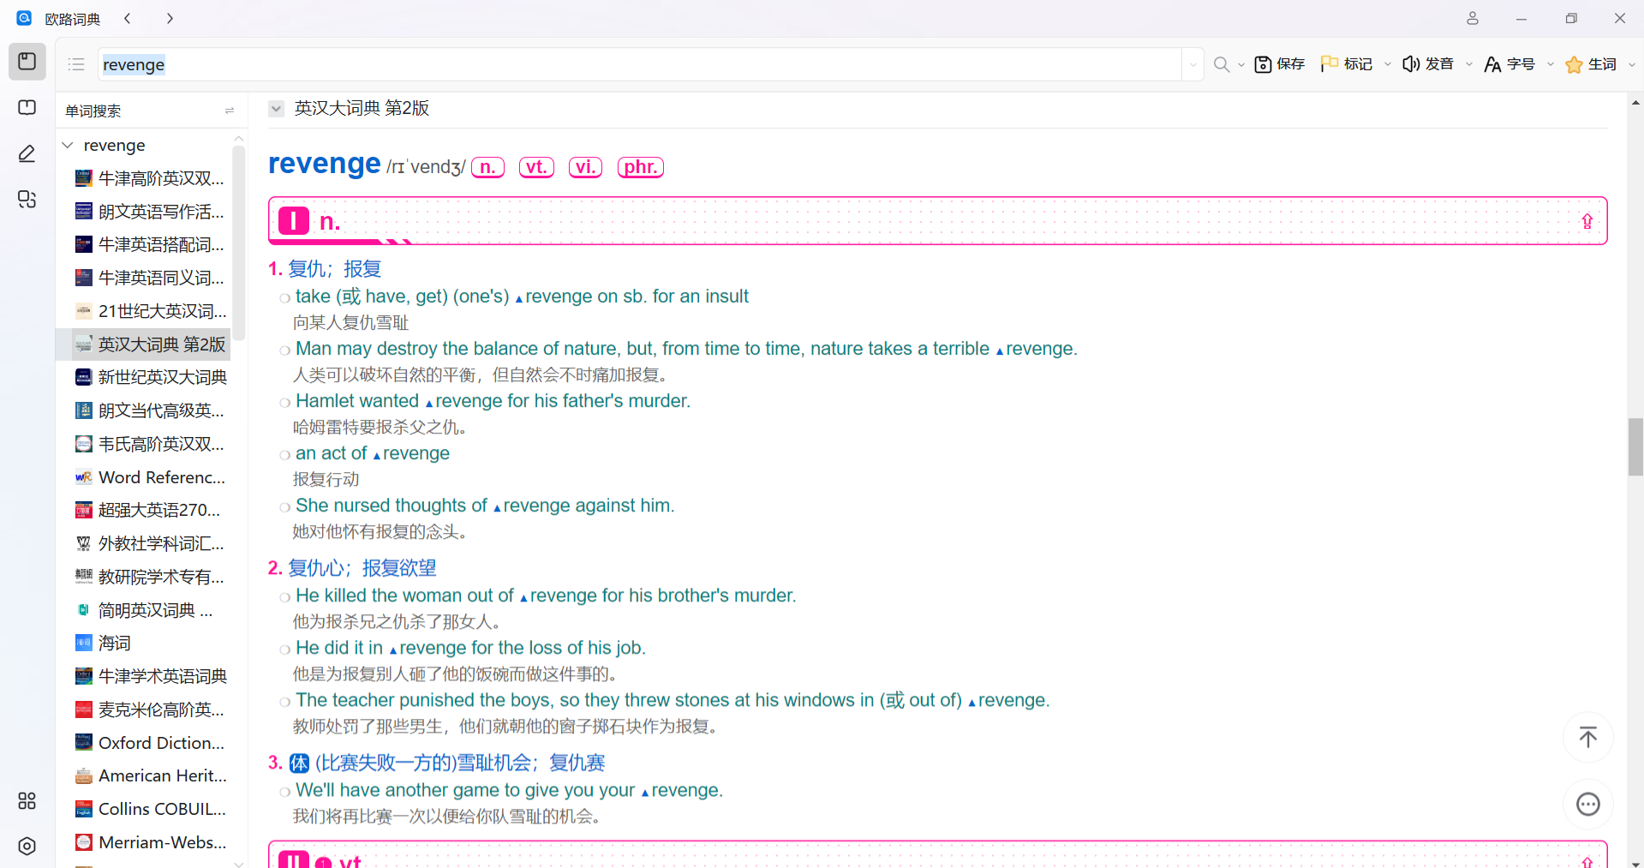Click the search magnifier icon
Screen dimensions: 1644x868
(1222, 64)
